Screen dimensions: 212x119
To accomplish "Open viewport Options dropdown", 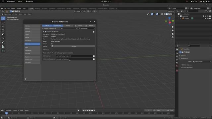I will [171, 12].
